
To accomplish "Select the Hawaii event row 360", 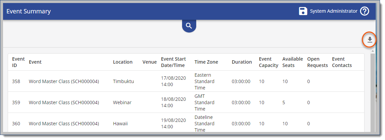I will tap(186, 123).
